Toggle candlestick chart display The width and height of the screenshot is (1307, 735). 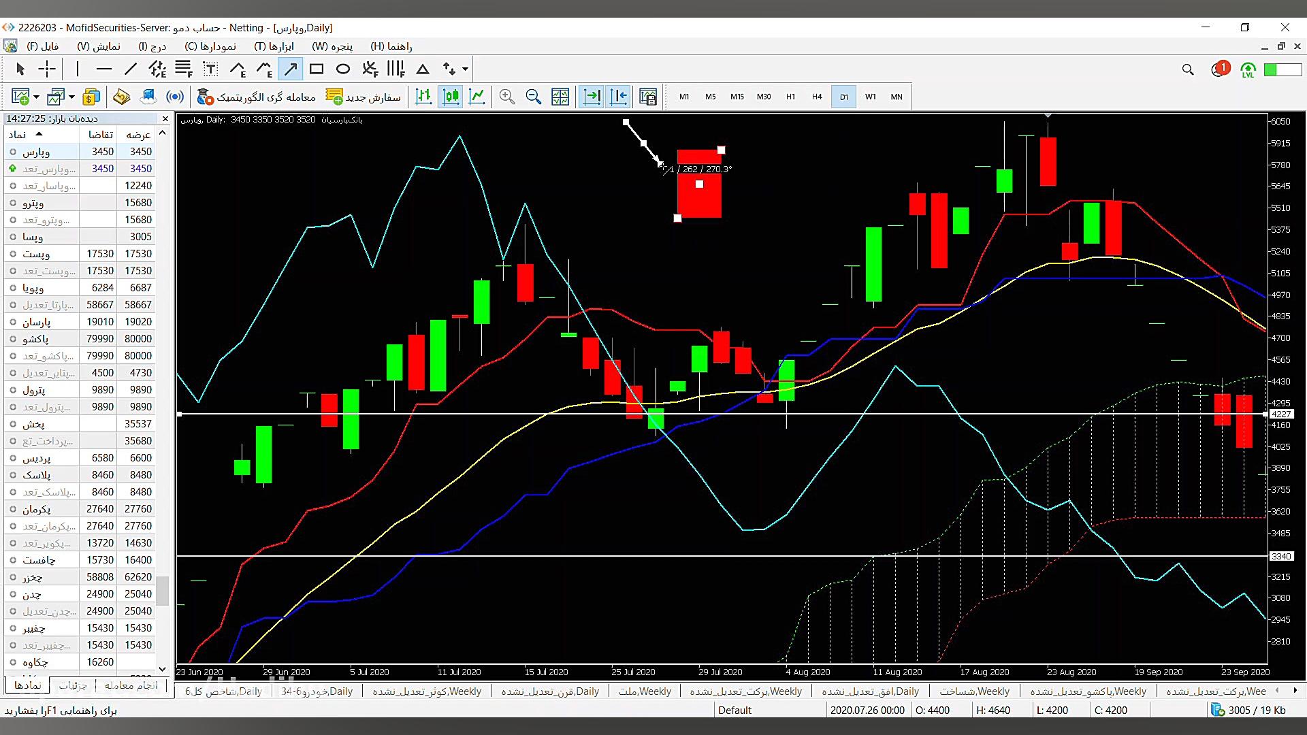(451, 97)
